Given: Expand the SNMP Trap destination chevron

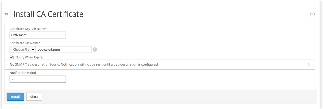Looking at the screenshot, I should click(308, 64).
